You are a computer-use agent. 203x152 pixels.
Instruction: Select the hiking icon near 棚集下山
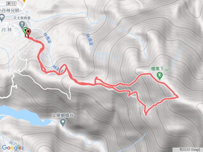[x=160, y=76]
